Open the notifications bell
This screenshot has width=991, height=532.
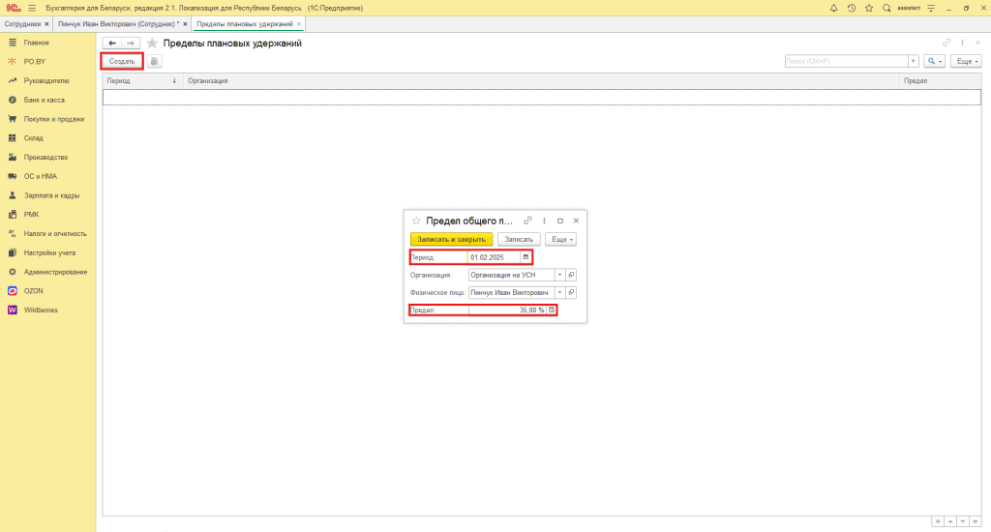(833, 8)
